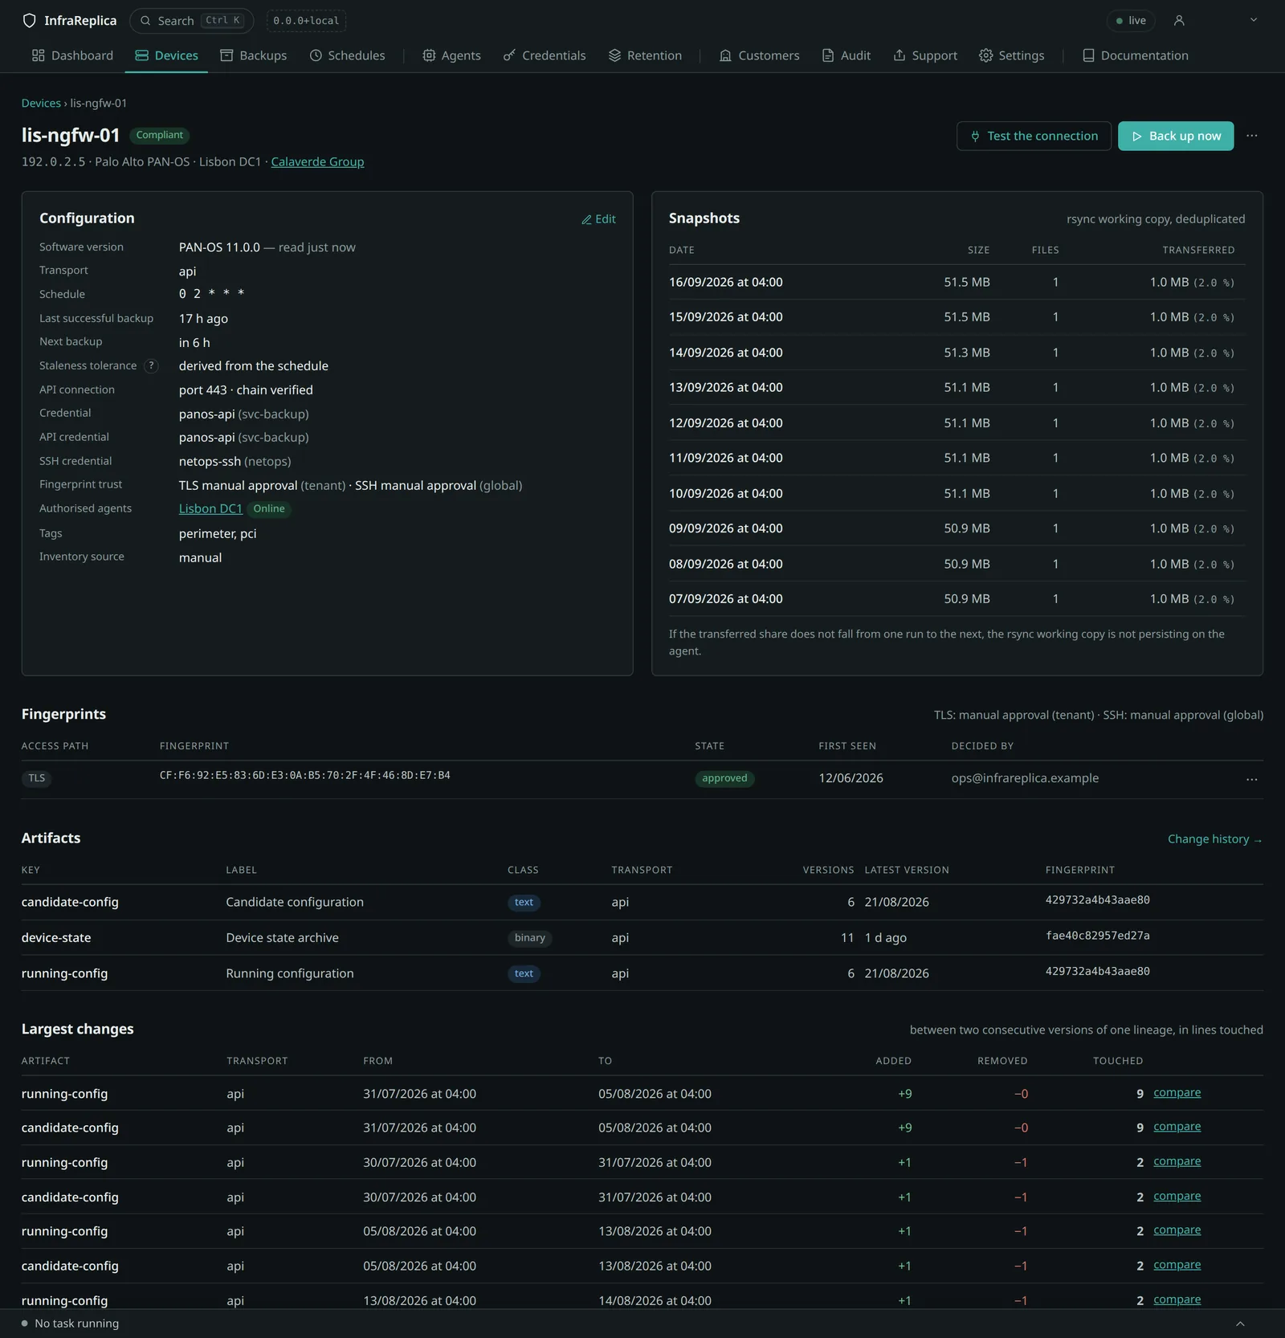Compare candidate-config 30/07 to 31/07 change
Image resolution: width=1285 pixels, height=1338 pixels.
[1177, 1196]
